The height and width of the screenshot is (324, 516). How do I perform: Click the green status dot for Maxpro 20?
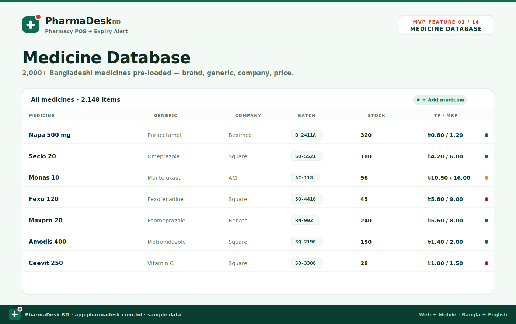coord(487,221)
